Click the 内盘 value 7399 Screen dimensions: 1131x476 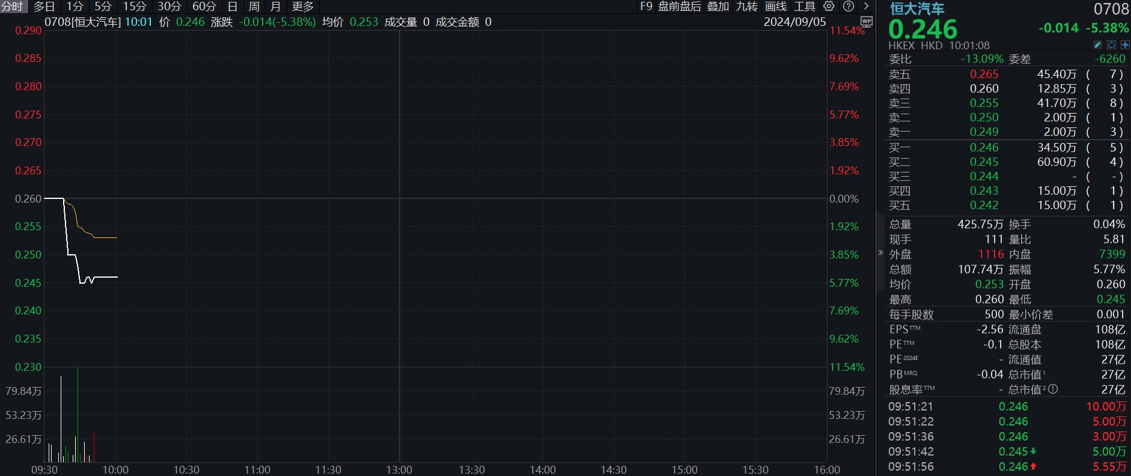(1112, 254)
